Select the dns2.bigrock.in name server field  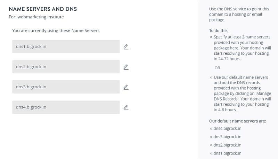click(66, 67)
